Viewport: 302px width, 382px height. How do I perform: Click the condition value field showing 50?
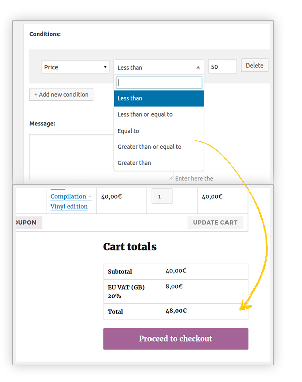[x=222, y=67]
